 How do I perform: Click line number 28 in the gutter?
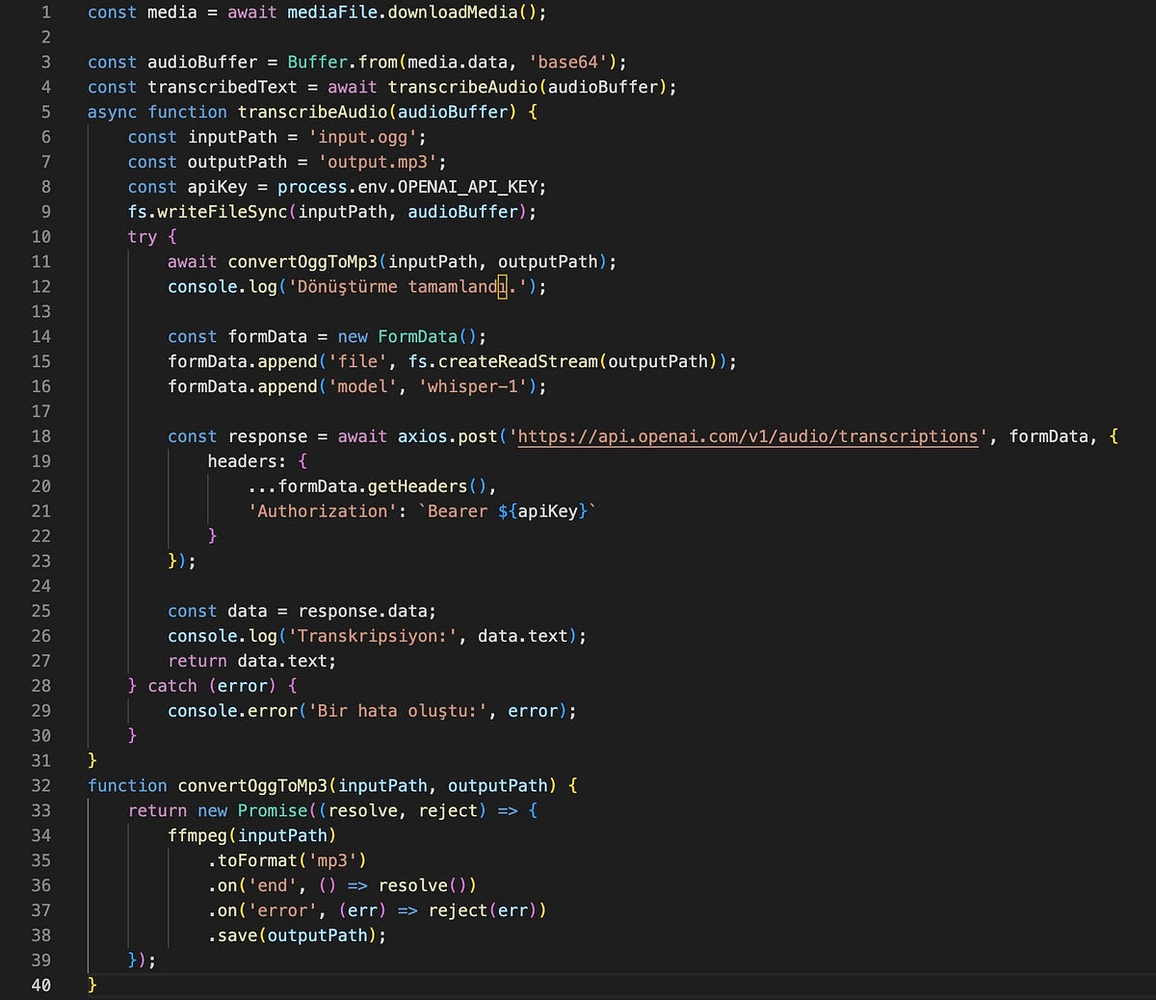pos(40,686)
